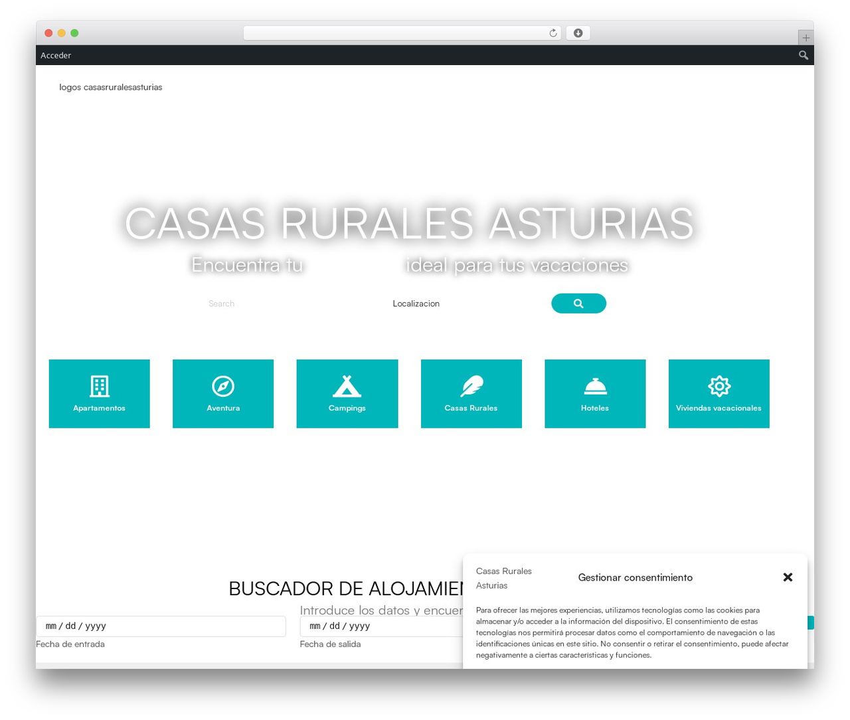This screenshot has width=850, height=720.
Task: Click the CASAS RURALES ASTURIAS hero title
Action: coord(409,223)
